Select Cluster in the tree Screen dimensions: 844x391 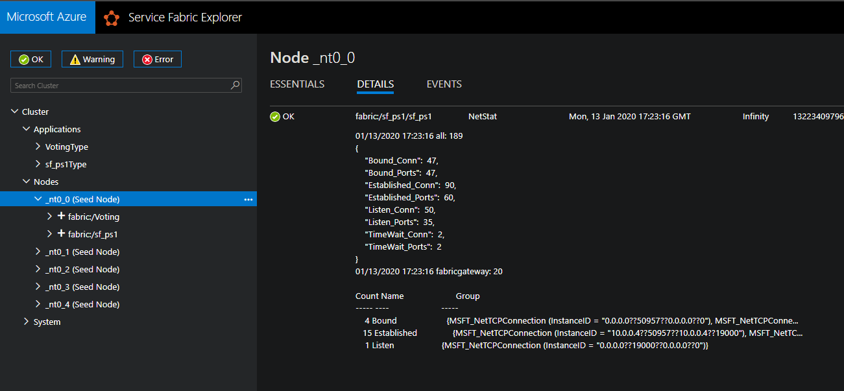pos(36,112)
